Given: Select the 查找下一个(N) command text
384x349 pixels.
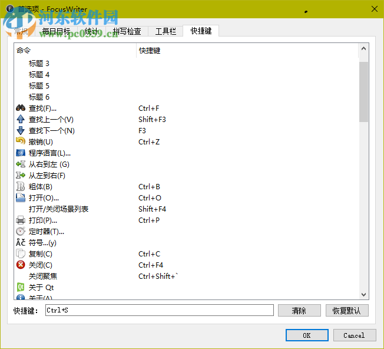Looking at the screenshot, I should pyautogui.click(x=52, y=131).
